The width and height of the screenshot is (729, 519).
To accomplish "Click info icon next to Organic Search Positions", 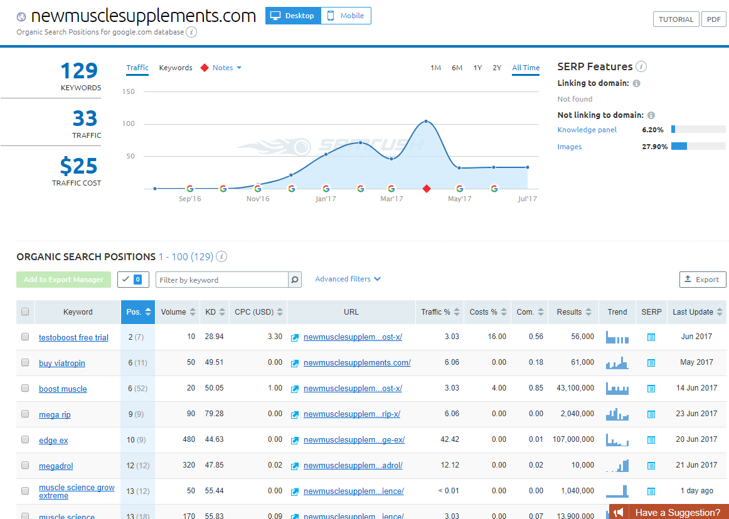I will tap(221, 256).
